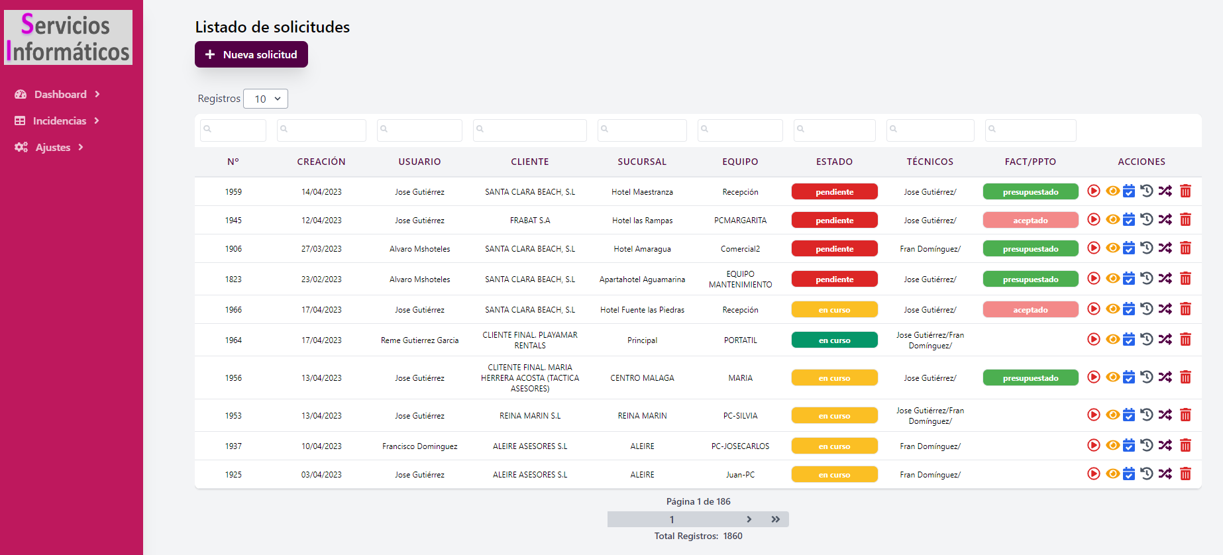
Task: Show history icon for request 1959
Action: pyautogui.click(x=1147, y=191)
